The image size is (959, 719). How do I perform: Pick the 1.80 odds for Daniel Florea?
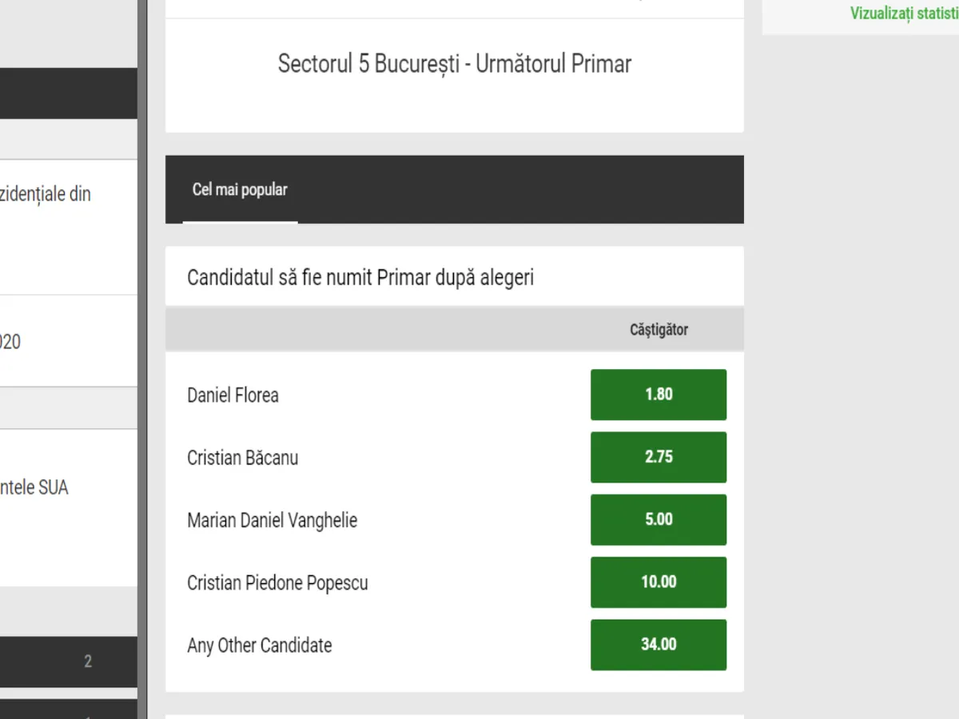coord(658,395)
